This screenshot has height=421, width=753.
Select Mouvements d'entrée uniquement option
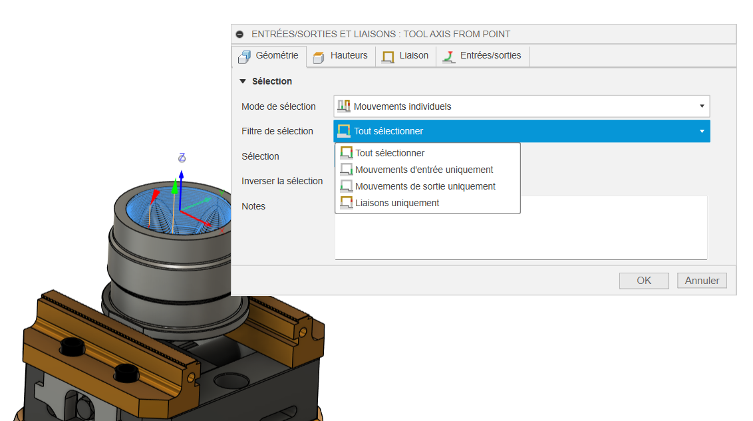coord(424,170)
